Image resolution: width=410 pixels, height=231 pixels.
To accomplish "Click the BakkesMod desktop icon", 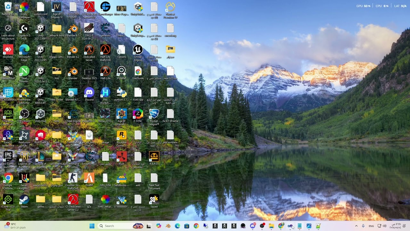I will [8, 73].
